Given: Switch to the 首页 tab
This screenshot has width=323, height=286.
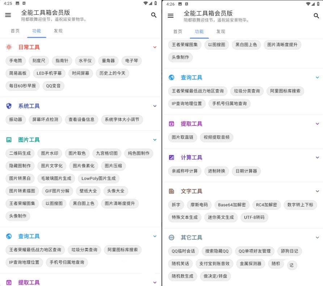Looking at the screenshot, I should 15,31.
